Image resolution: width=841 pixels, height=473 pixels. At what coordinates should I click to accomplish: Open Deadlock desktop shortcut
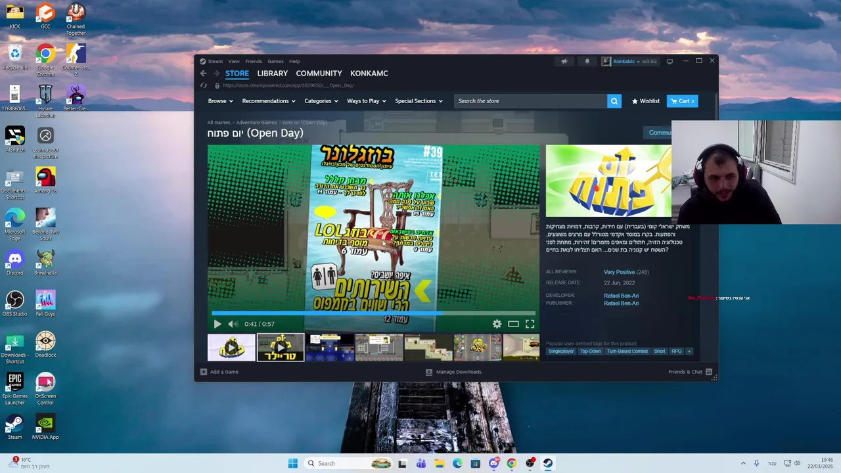pyautogui.click(x=45, y=344)
